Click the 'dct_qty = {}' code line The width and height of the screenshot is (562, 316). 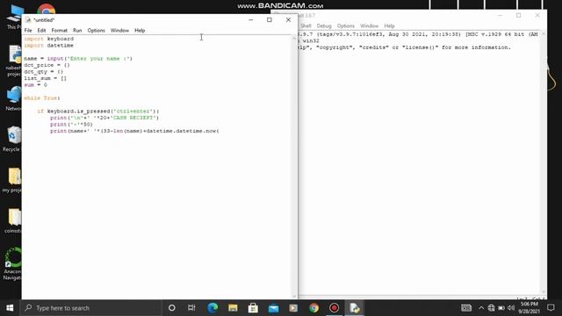pos(43,72)
